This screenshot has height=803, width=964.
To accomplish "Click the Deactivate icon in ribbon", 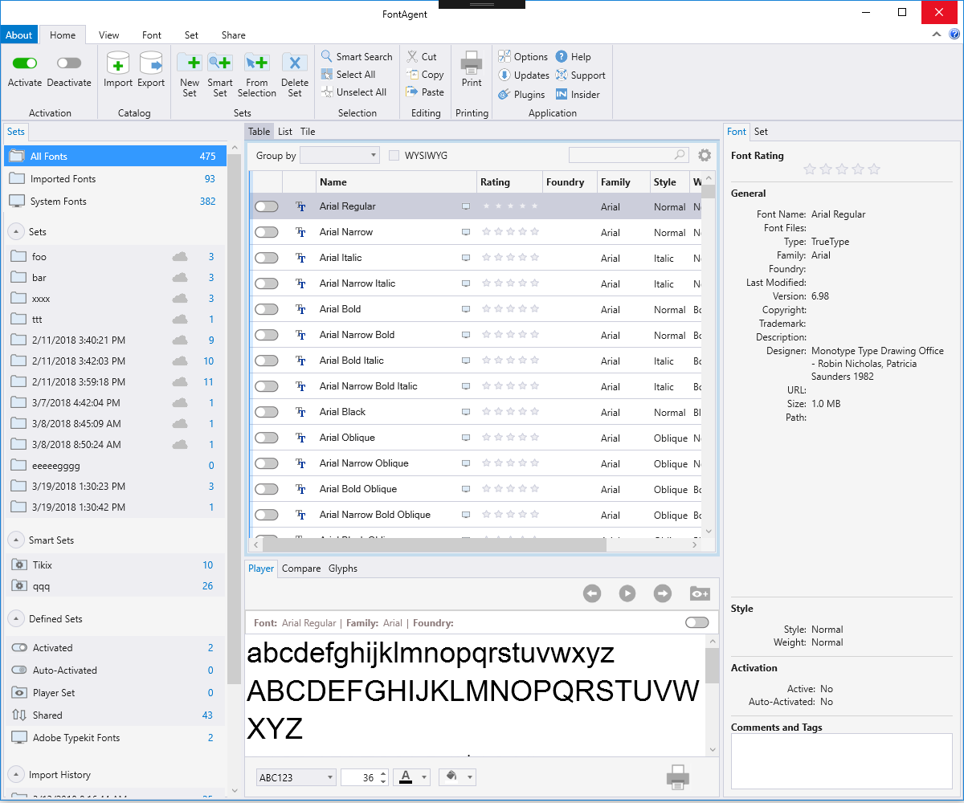I will tap(69, 63).
